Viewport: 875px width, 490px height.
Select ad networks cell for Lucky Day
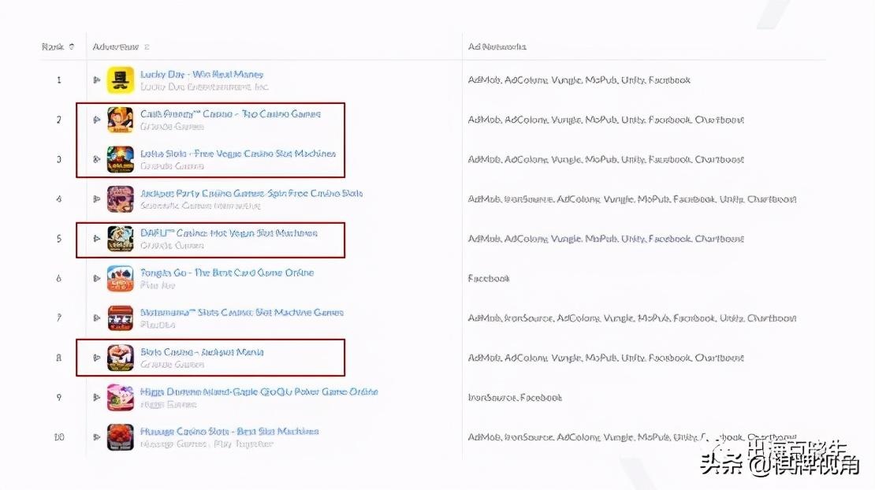pos(579,80)
